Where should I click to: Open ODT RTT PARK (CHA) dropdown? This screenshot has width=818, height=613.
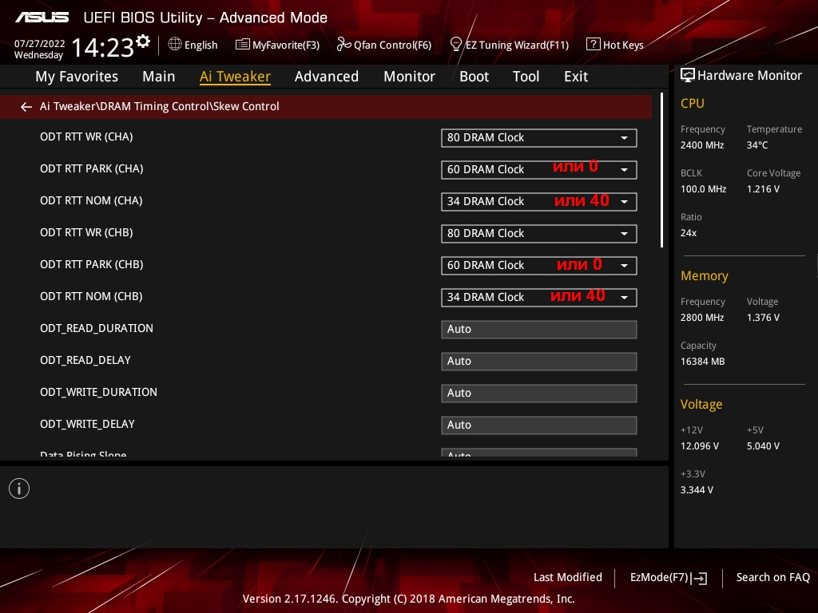pyautogui.click(x=539, y=169)
